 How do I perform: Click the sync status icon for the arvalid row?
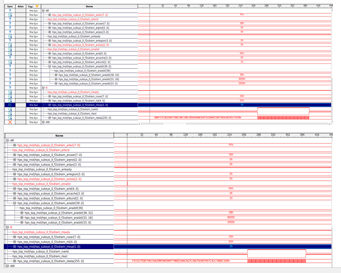pos(10,49)
